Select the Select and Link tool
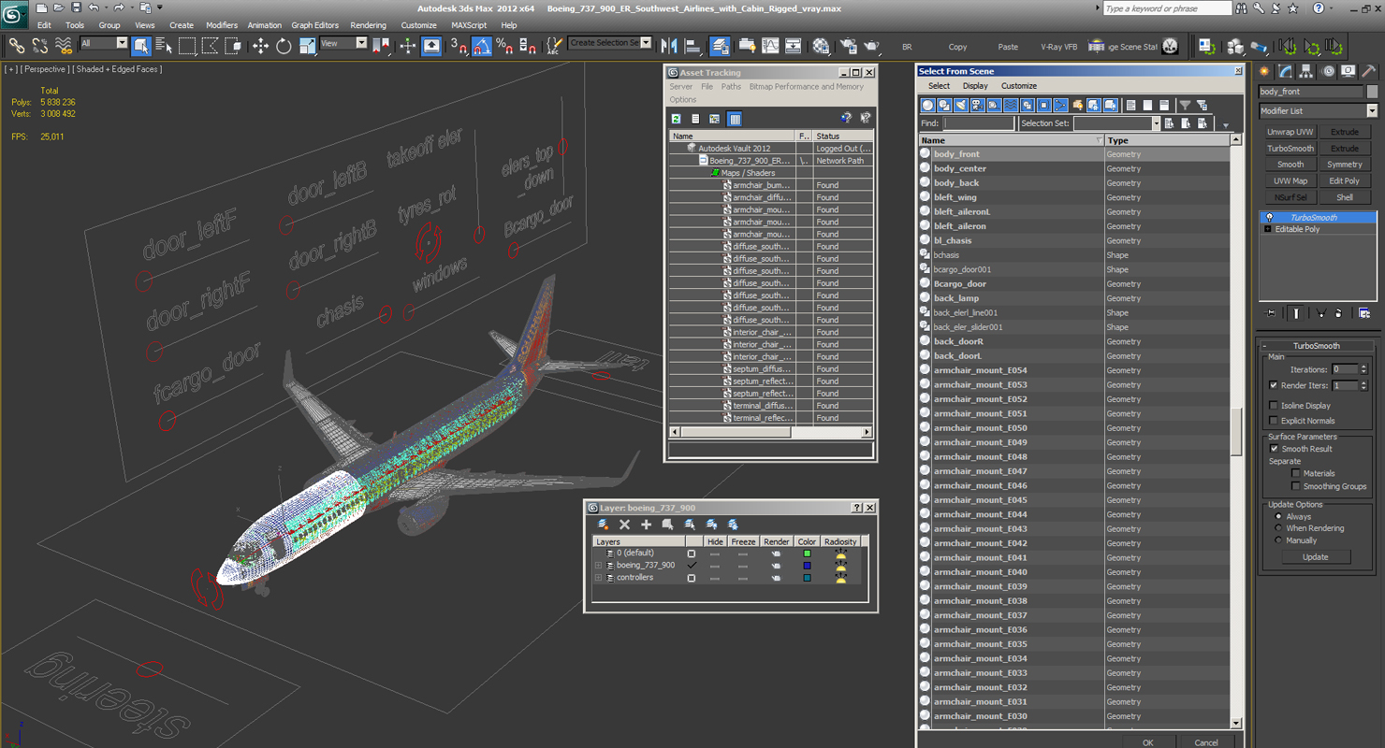The width and height of the screenshot is (1385, 748). 16,46
